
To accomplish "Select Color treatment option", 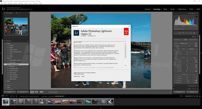I will (x=186, y=40).
